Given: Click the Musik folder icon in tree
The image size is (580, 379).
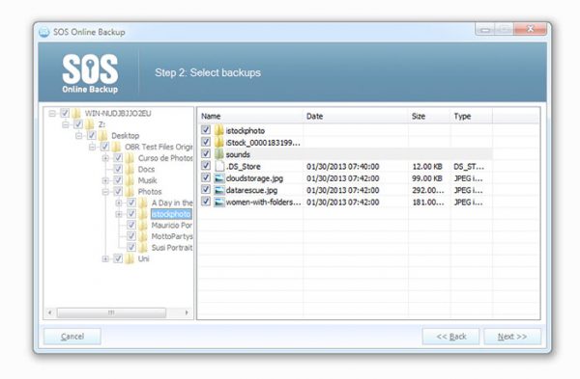Looking at the screenshot, I should (x=130, y=180).
